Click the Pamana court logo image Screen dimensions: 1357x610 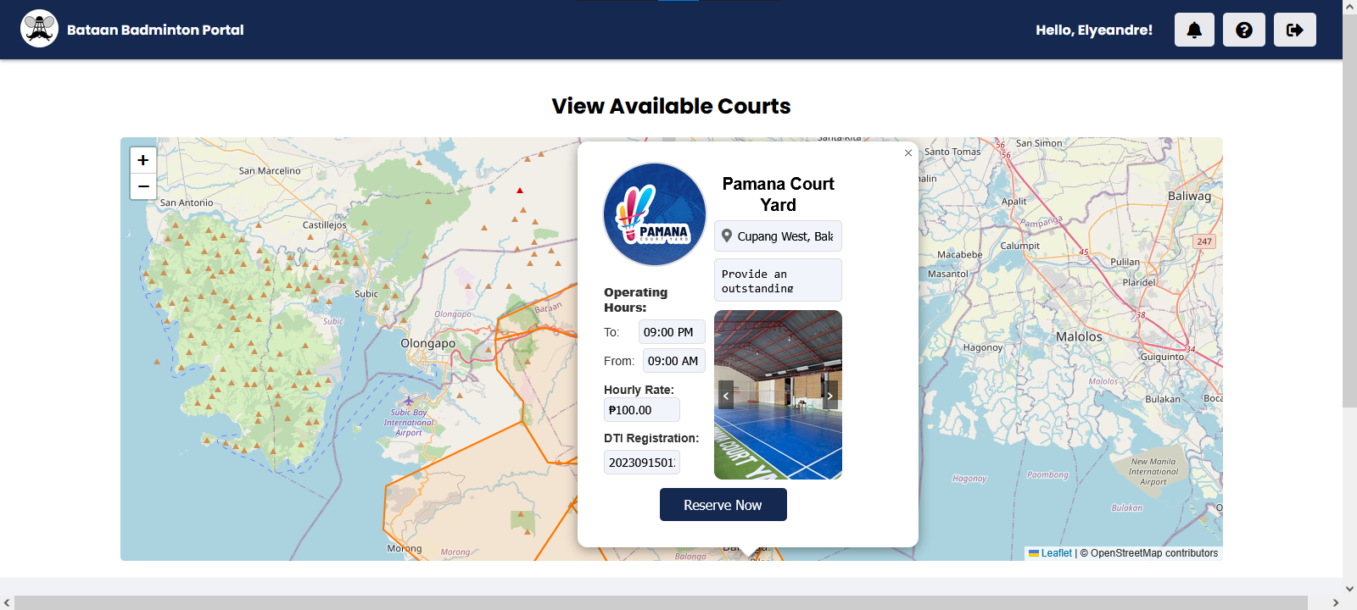(655, 214)
